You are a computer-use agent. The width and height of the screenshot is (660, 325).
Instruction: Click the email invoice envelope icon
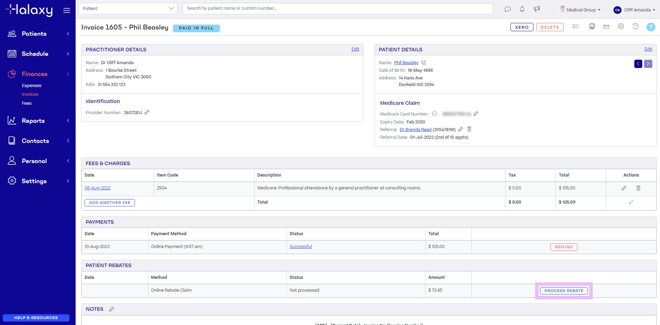(x=606, y=27)
